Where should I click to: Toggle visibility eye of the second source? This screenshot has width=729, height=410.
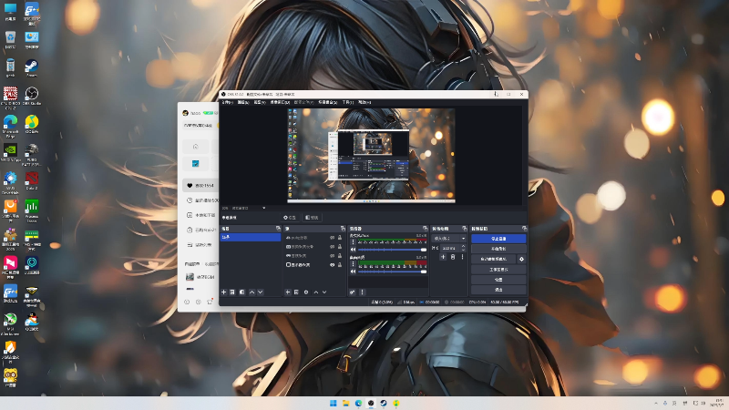pos(332,246)
